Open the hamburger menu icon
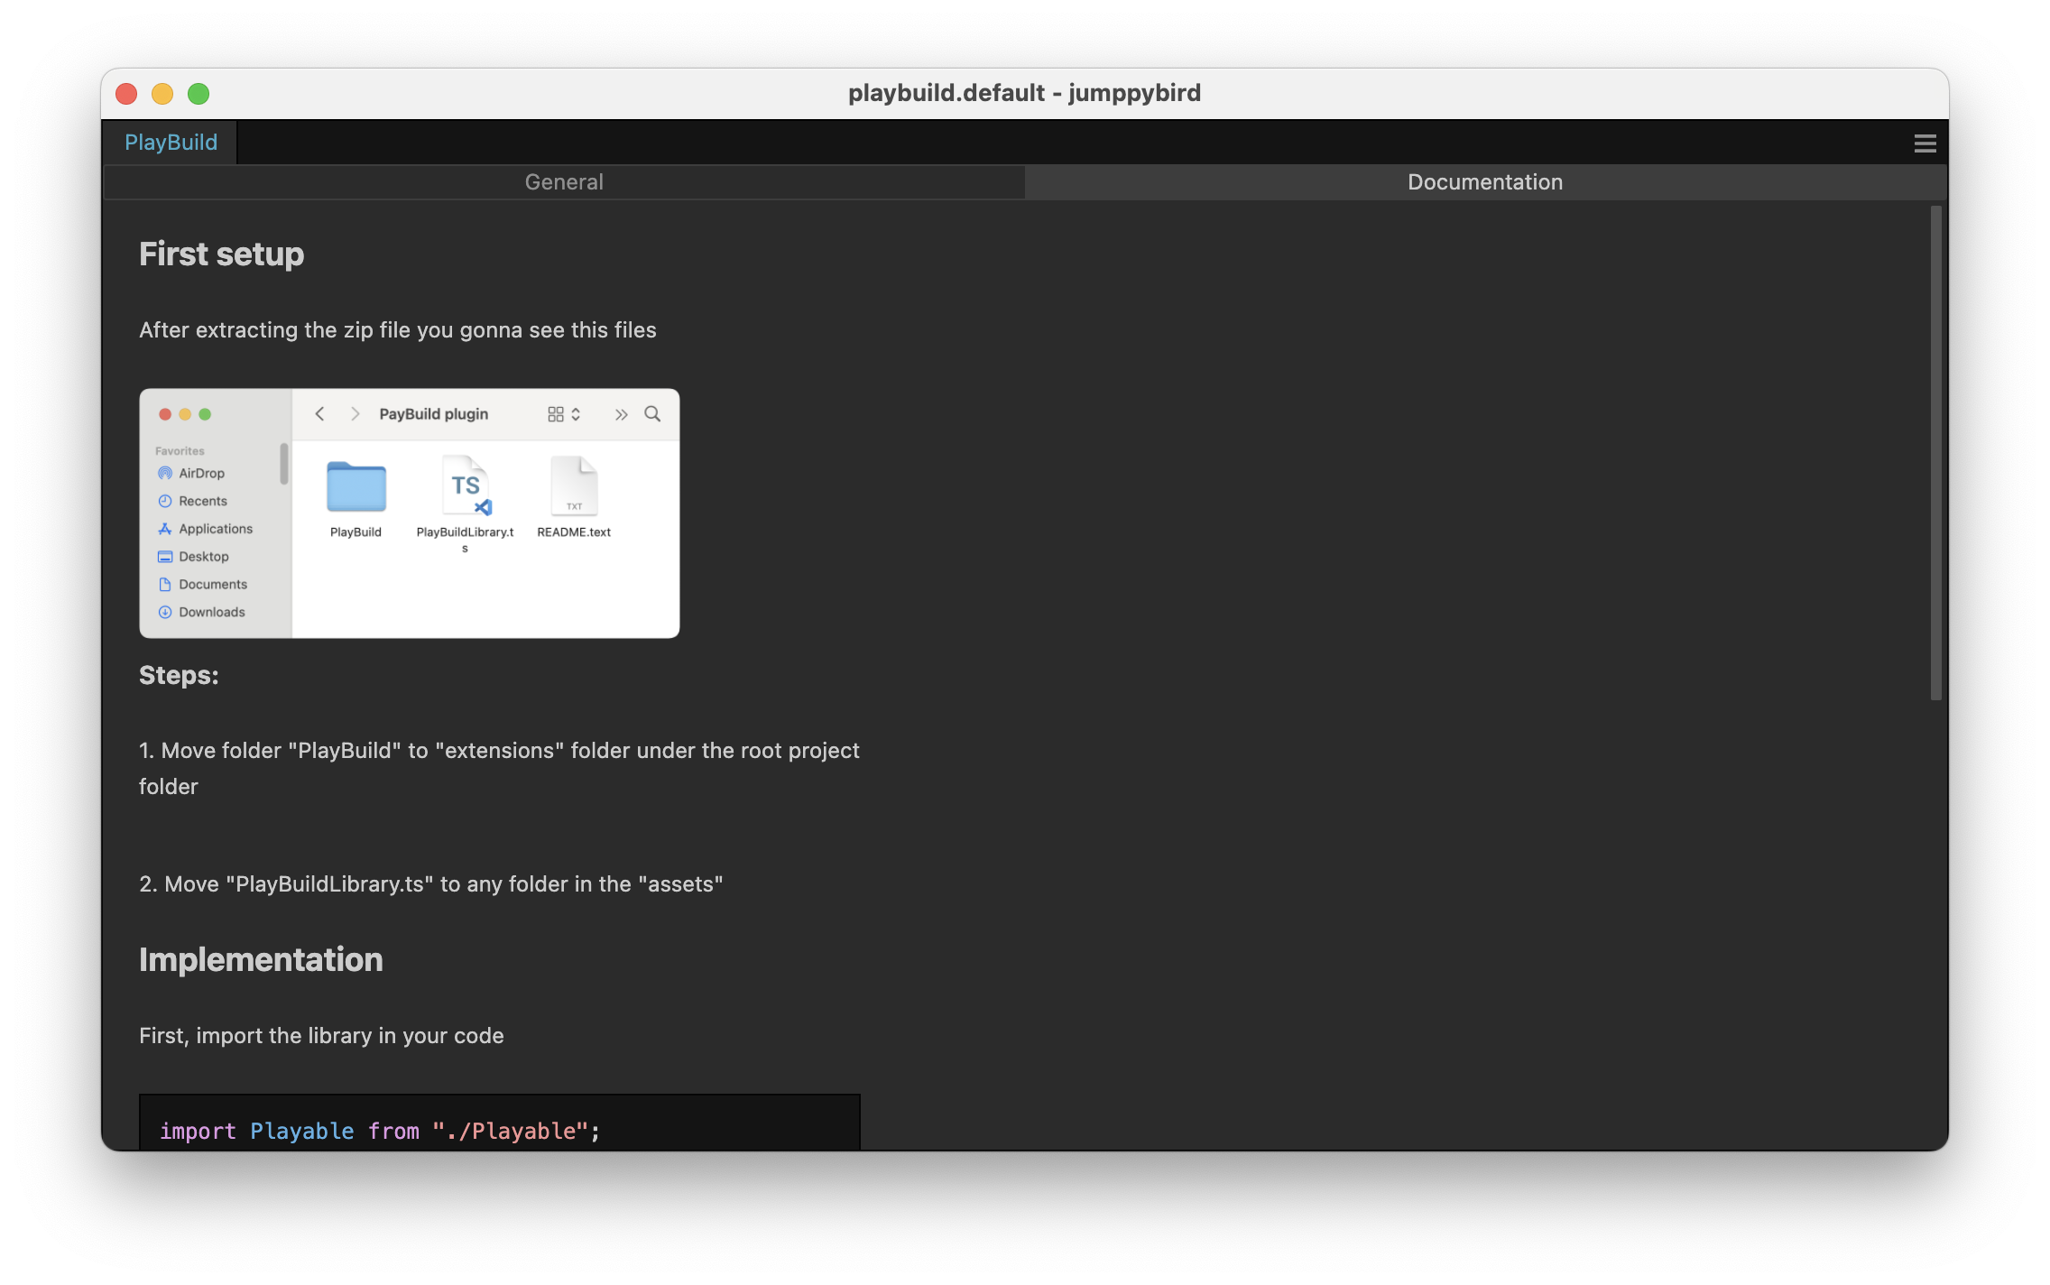The height and width of the screenshot is (1285, 2050). tap(1925, 143)
